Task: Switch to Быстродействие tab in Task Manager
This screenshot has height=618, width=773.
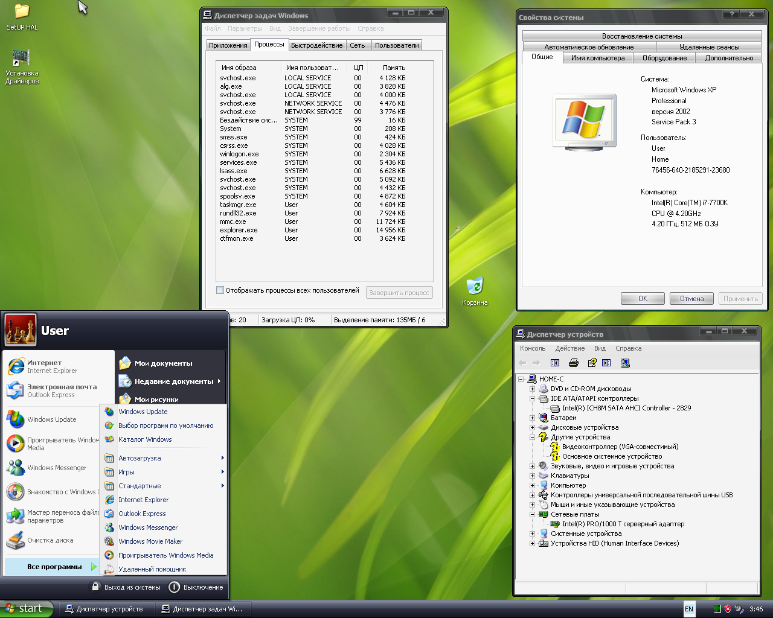Action: [x=316, y=45]
